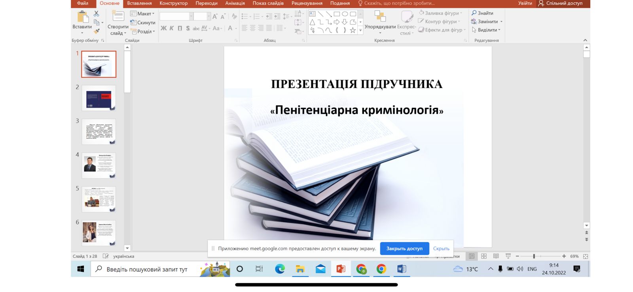This screenshot has height=292, width=633.
Task: Open the Розділ section dropdown
Action: pos(143,32)
